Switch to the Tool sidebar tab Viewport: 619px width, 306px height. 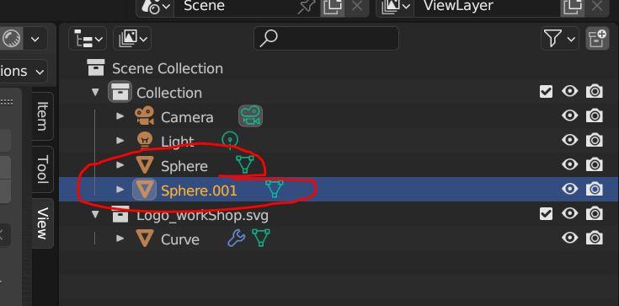tap(42, 169)
